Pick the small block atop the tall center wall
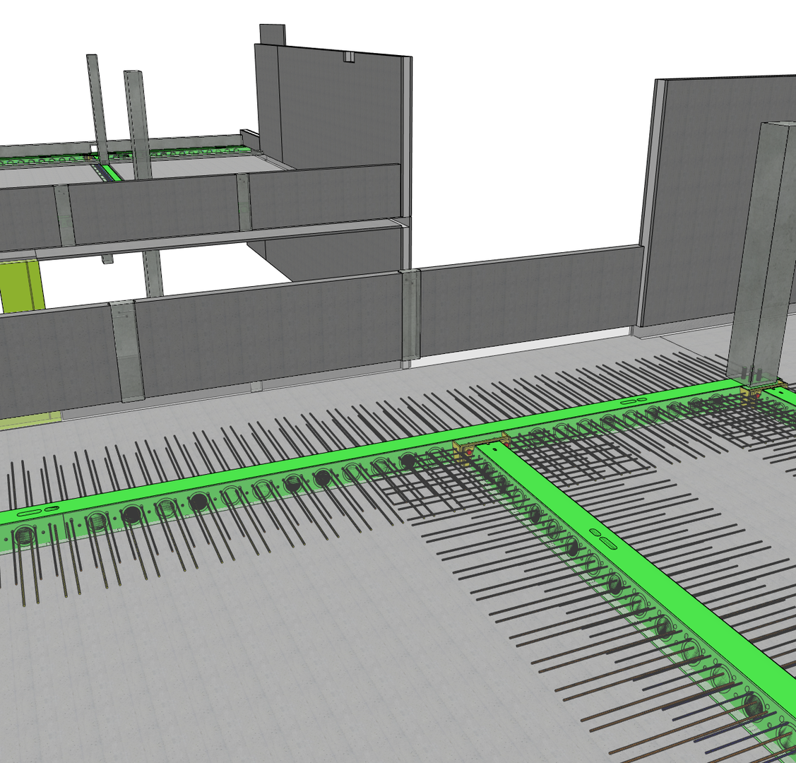The width and height of the screenshot is (796, 763). click(x=272, y=33)
